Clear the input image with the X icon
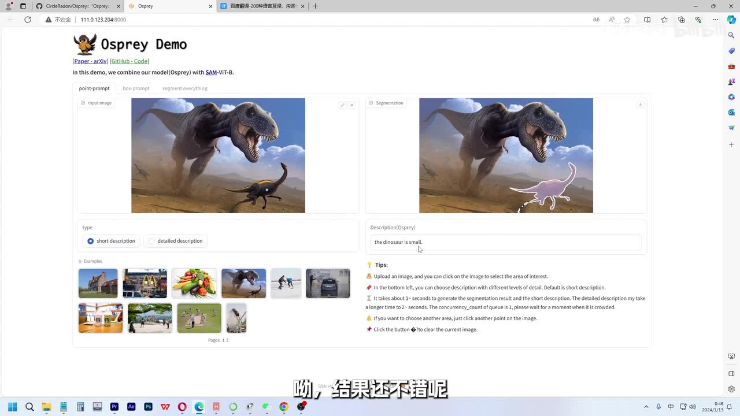The image size is (740, 416). (x=351, y=105)
